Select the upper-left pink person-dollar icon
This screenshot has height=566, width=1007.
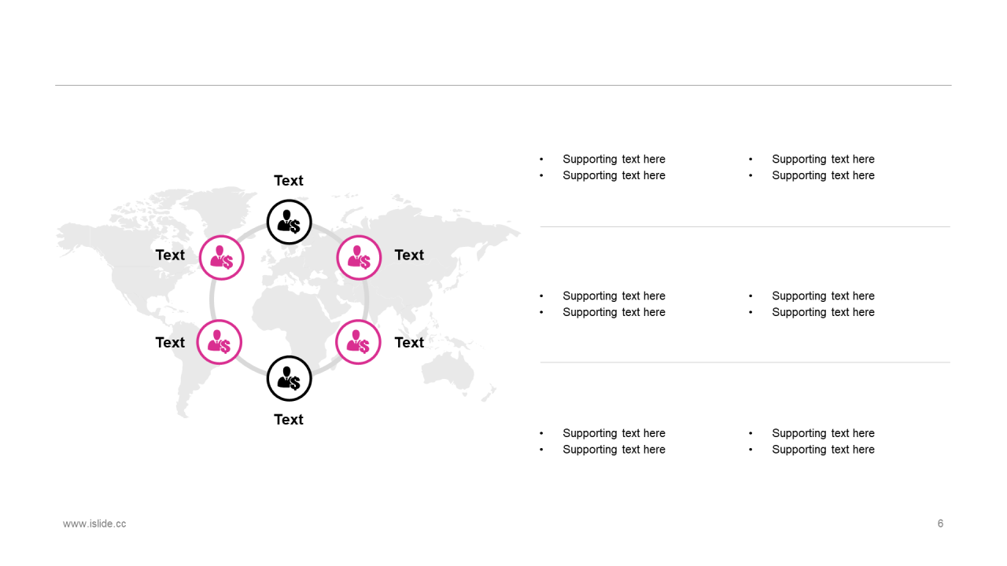tap(222, 258)
